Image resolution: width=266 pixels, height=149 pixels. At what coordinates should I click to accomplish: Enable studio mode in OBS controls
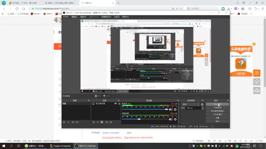point(217,114)
